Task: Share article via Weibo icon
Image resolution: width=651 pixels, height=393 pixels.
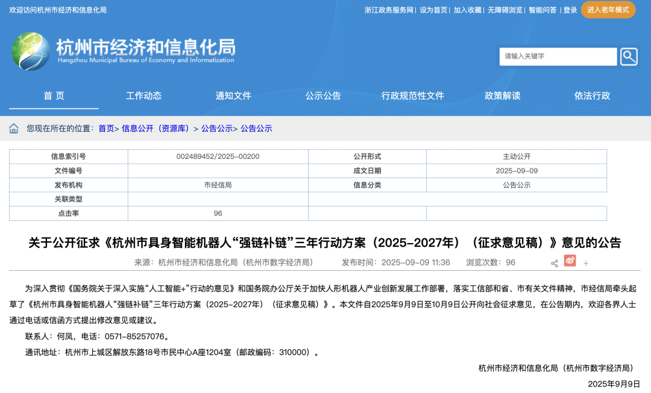Action: (570, 261)
